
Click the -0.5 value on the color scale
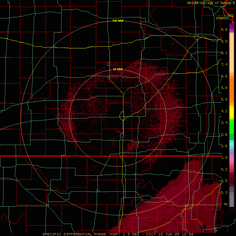223,181
